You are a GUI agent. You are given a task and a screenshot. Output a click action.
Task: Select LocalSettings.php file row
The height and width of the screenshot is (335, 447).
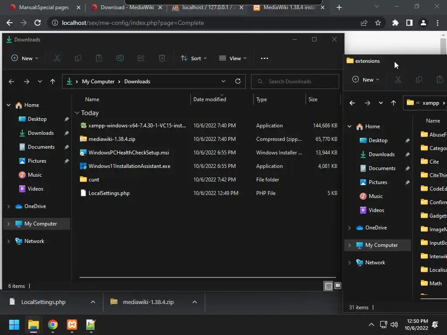(209, 193)
